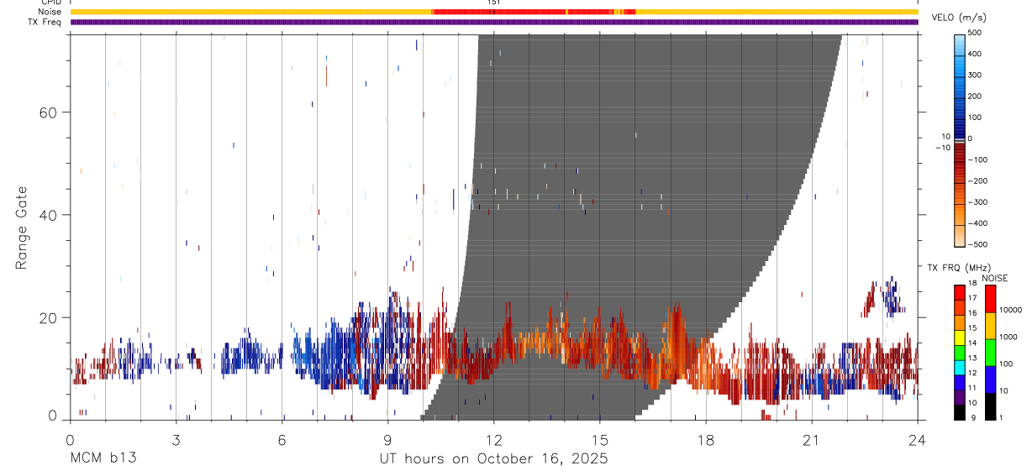Pick the pale orange bottom of velocity colorbar

[960, 235]
